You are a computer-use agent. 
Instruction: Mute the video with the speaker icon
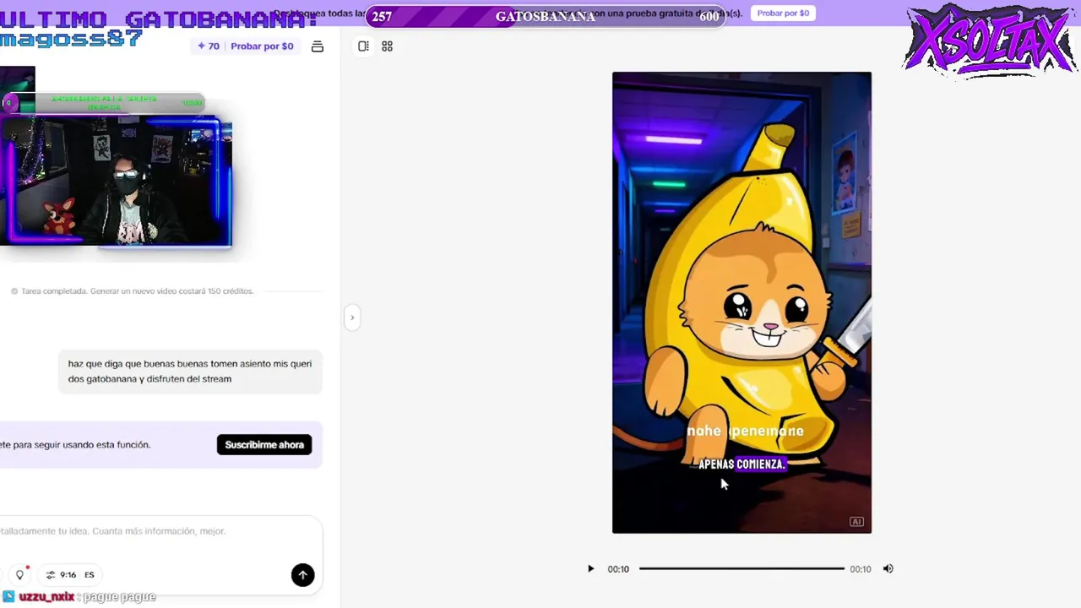click(888, 569)
